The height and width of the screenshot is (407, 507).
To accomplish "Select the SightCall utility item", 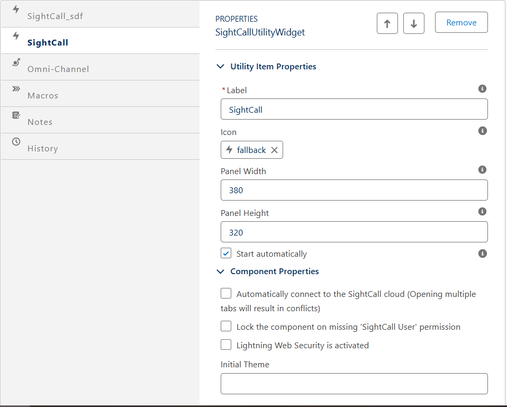I will 100,40.
